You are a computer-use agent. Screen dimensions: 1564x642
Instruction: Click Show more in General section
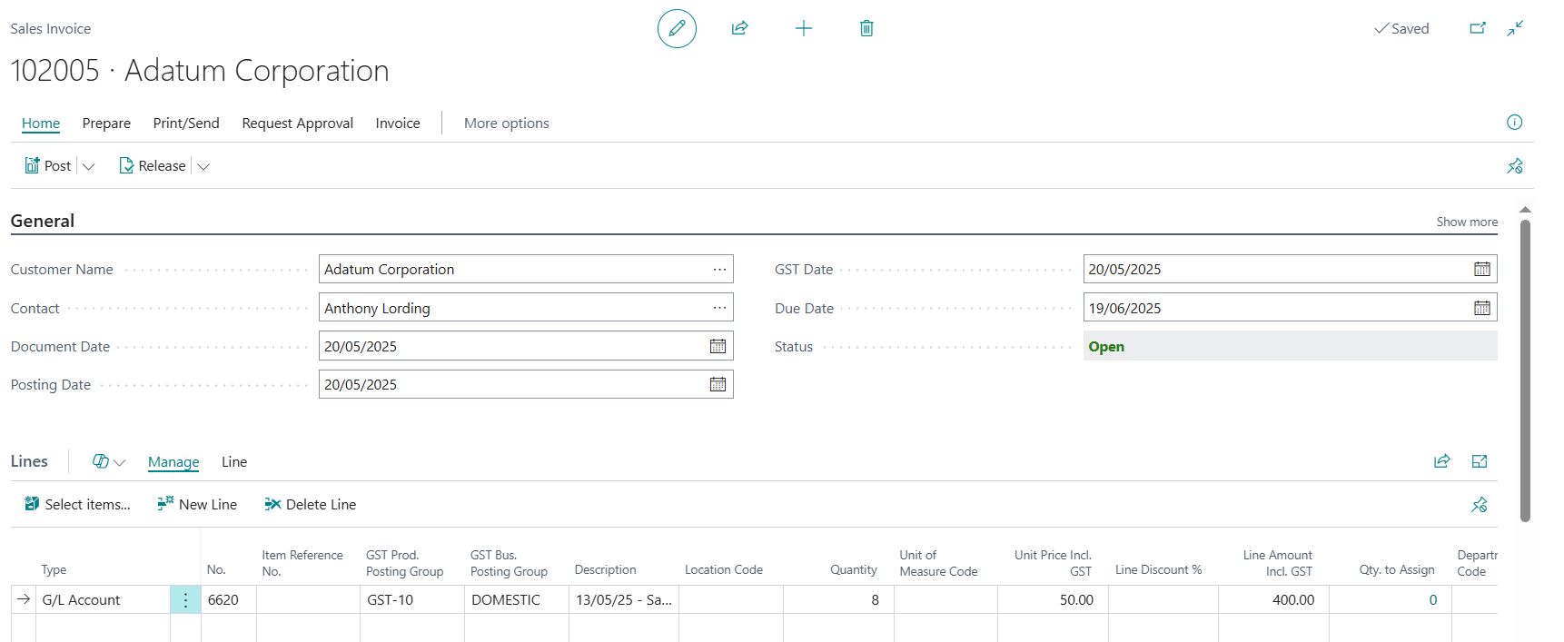(x=1467, y=222)
